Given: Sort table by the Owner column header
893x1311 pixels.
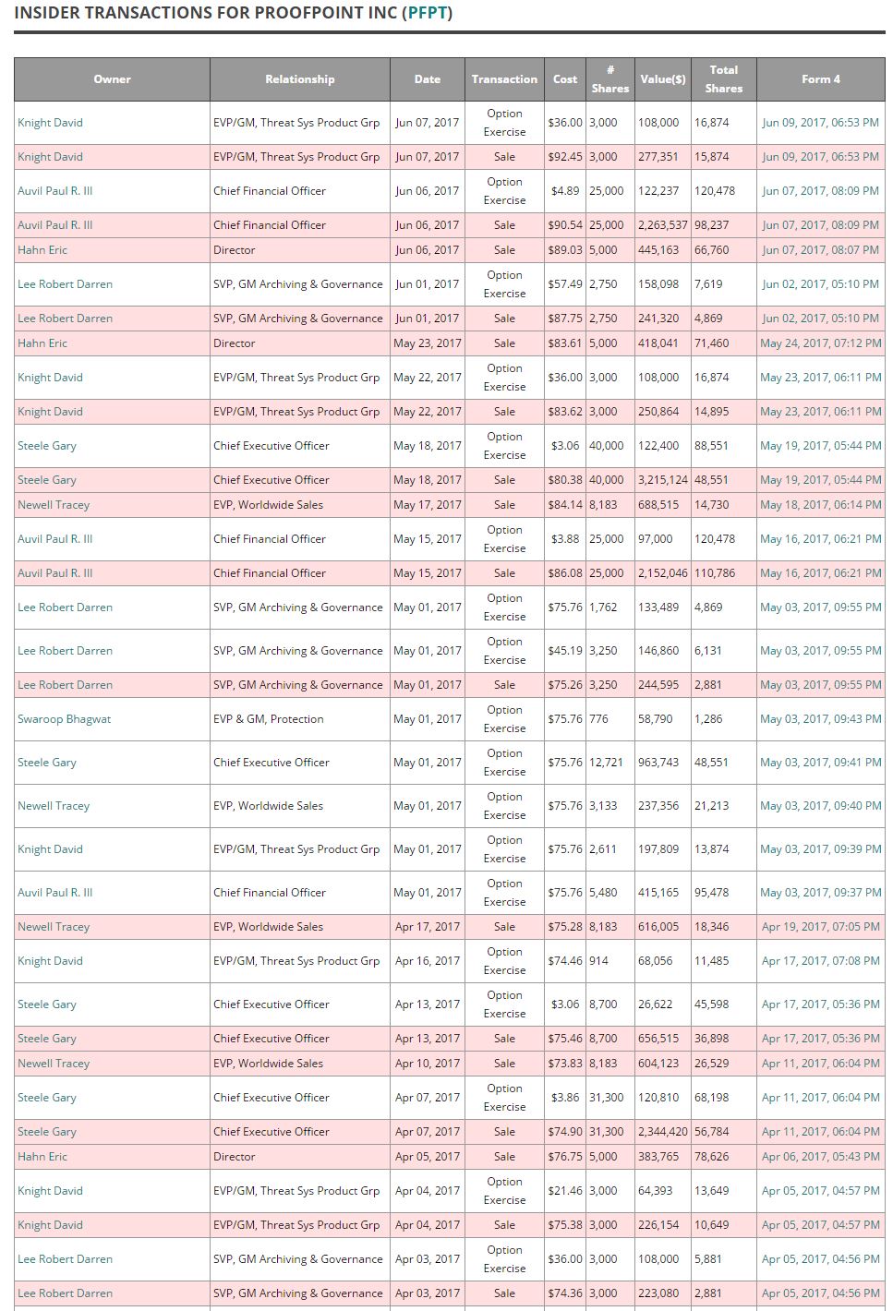Looking at the screenshot, I should (111, 79).
